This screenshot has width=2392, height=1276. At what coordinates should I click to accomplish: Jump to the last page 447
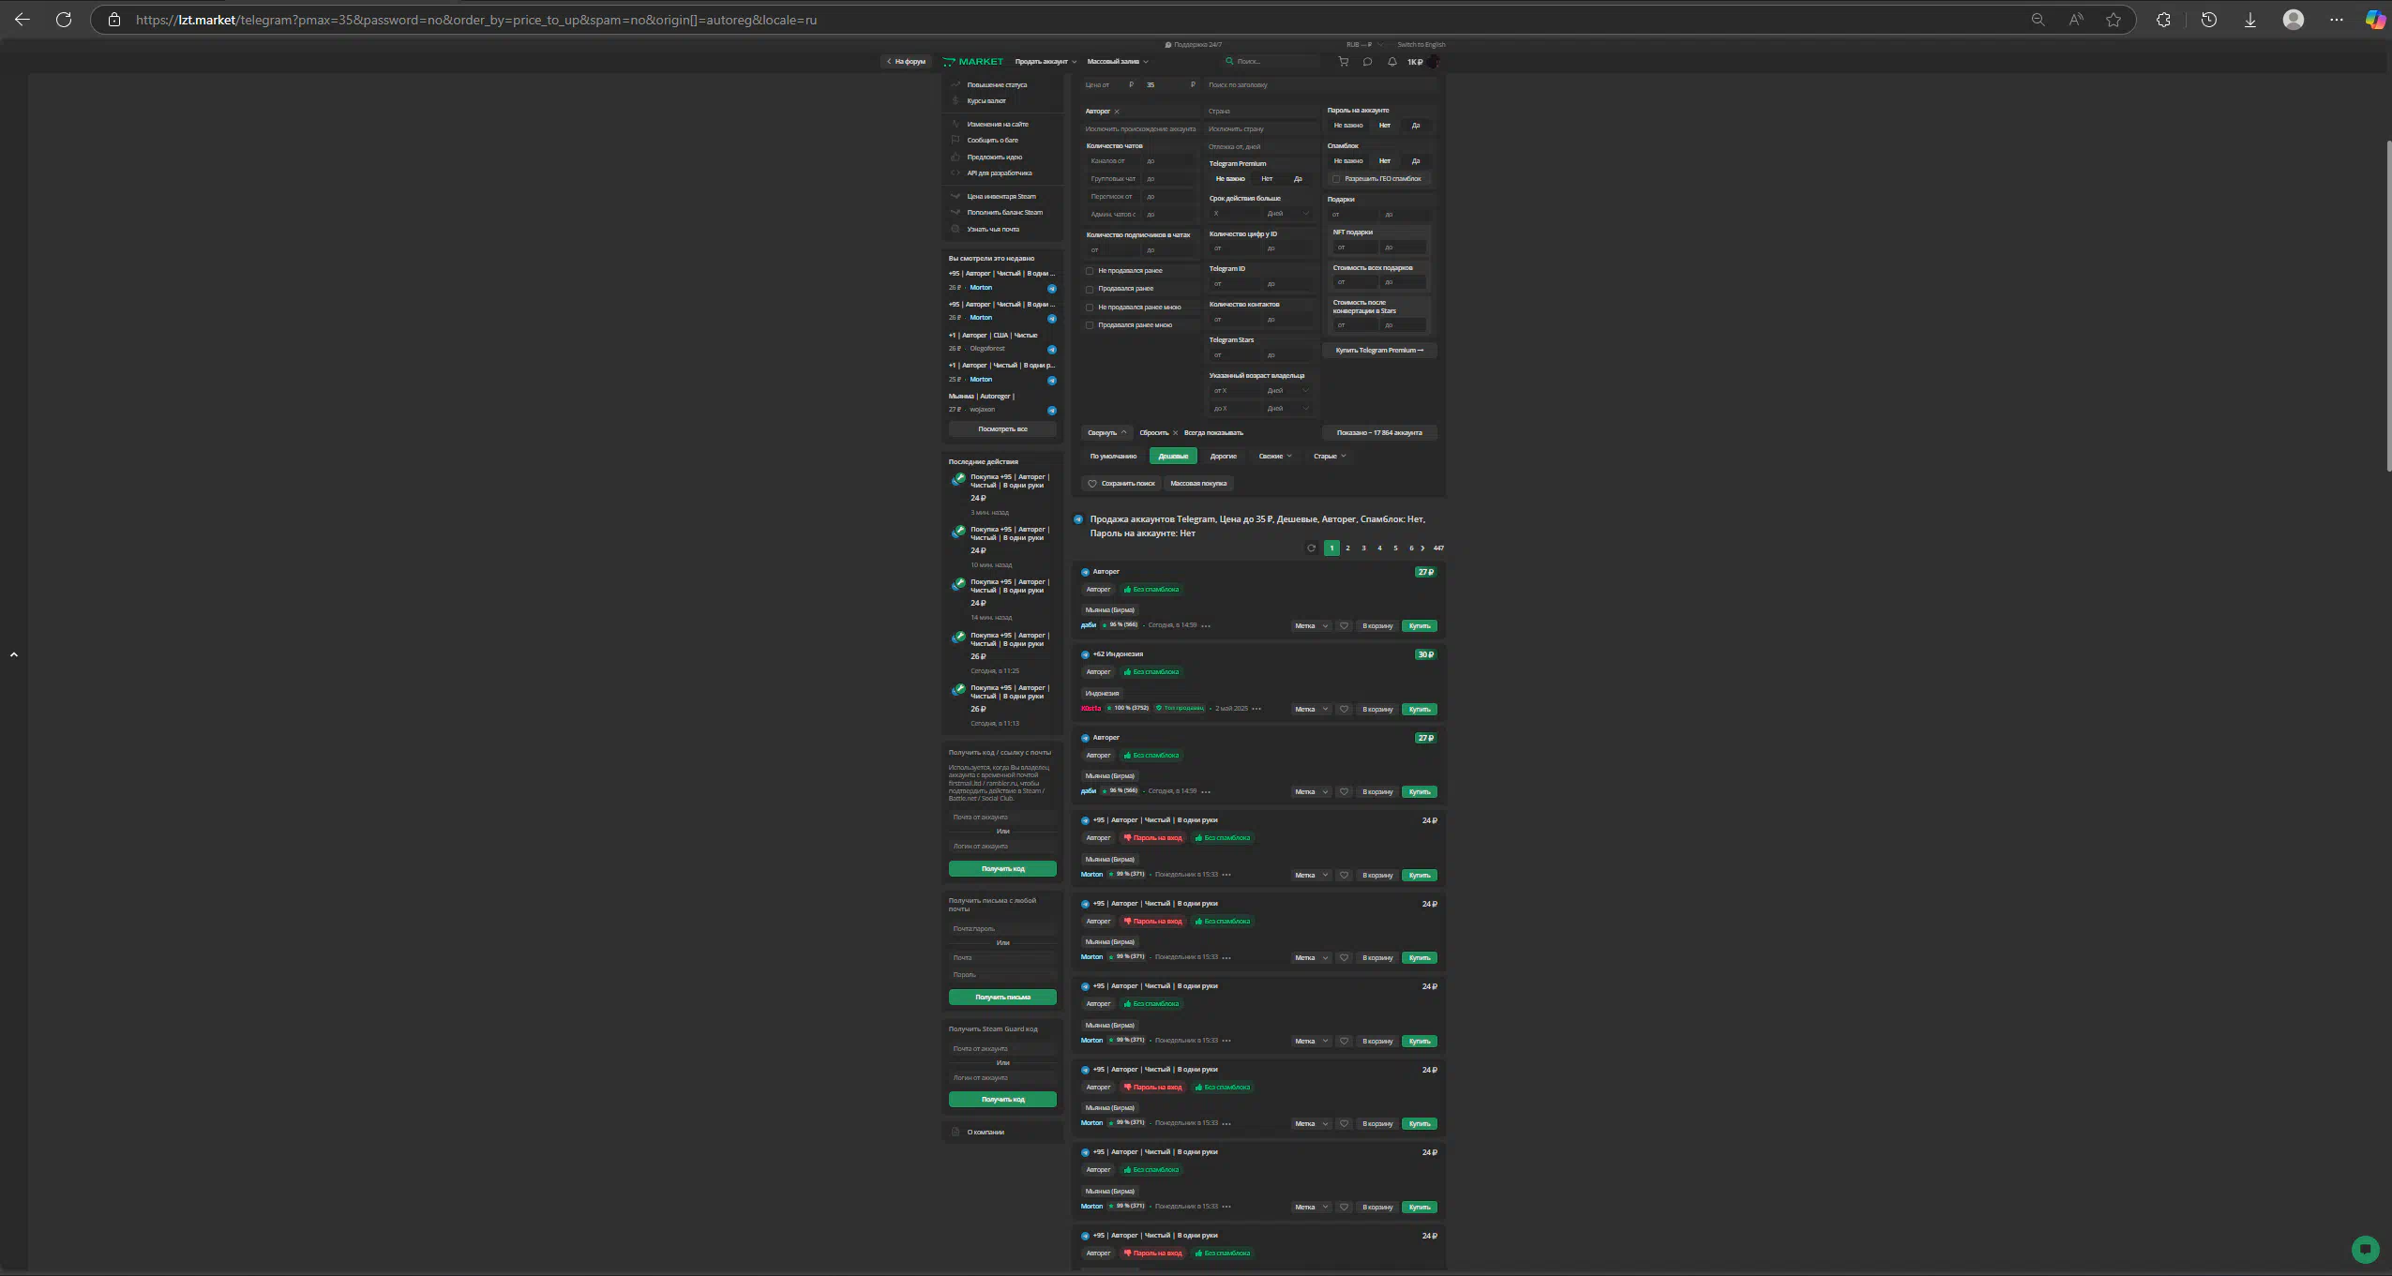pos(1438,548)
